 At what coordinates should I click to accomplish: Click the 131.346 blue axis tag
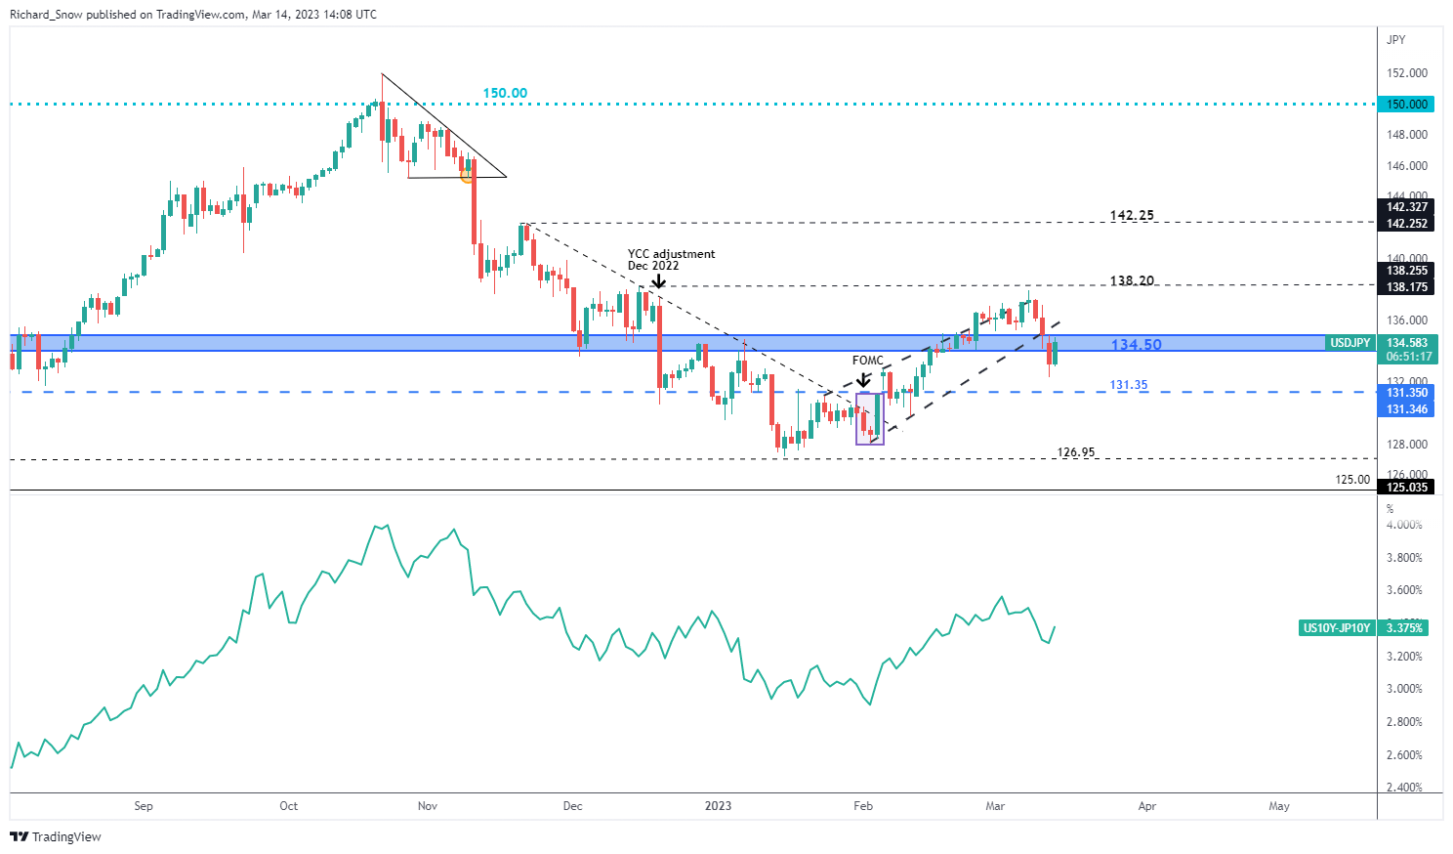[1406, 408]
